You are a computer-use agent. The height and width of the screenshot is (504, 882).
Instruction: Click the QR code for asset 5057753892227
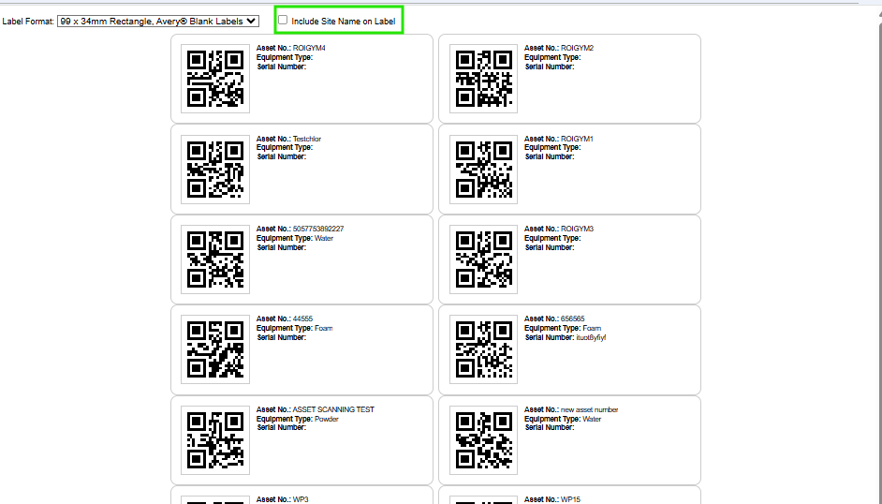click(x=214, y=259)
